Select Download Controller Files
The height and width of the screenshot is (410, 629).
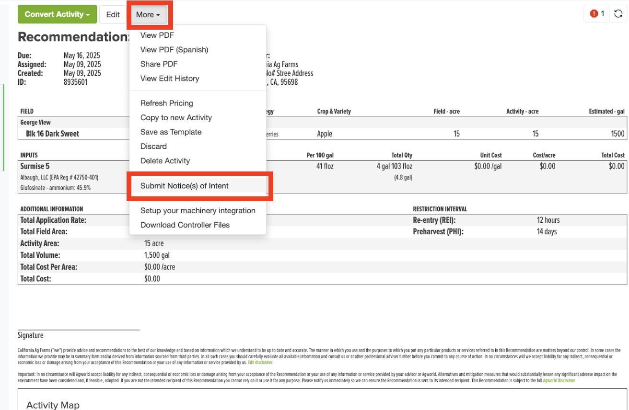[185, 225]
